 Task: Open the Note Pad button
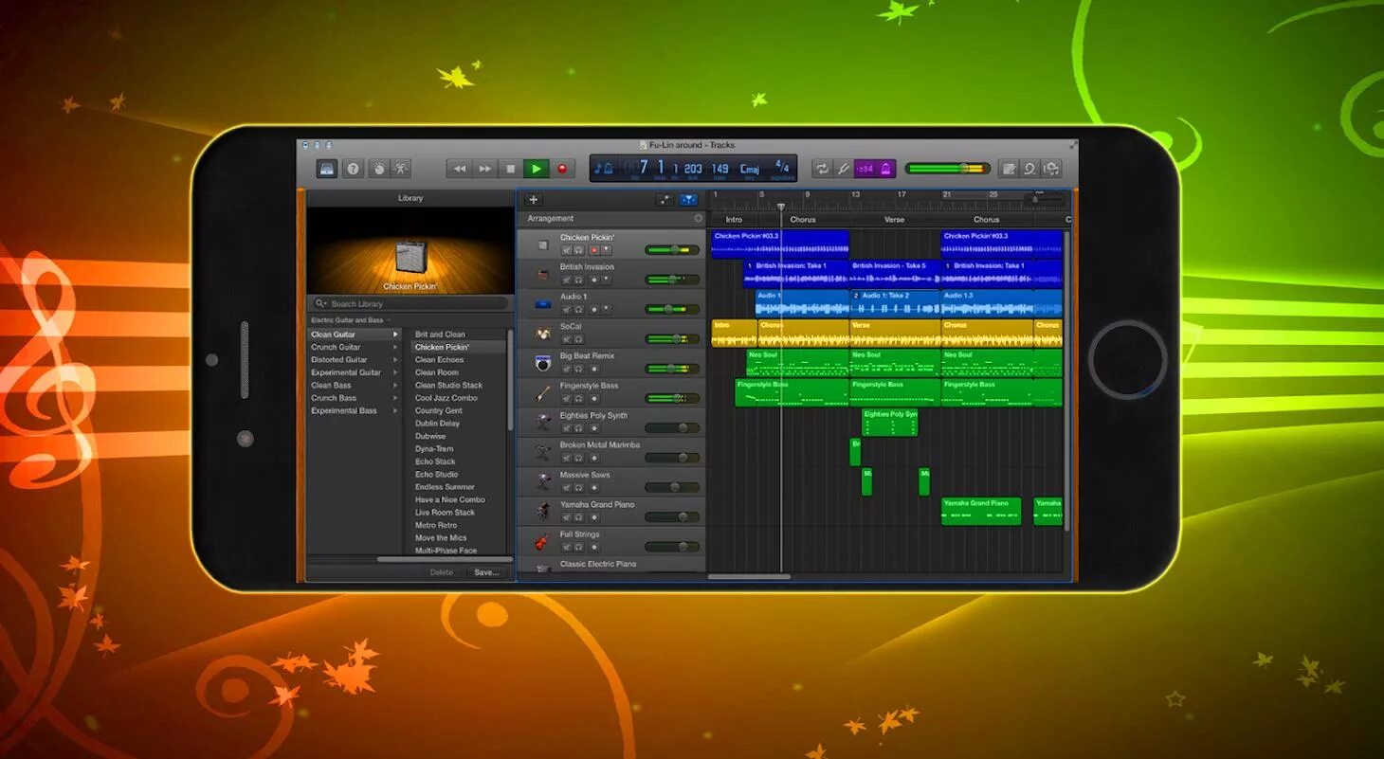1009,169
